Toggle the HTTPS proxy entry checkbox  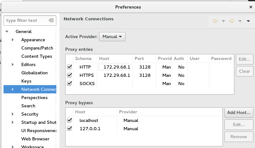[x=69, y=75]
